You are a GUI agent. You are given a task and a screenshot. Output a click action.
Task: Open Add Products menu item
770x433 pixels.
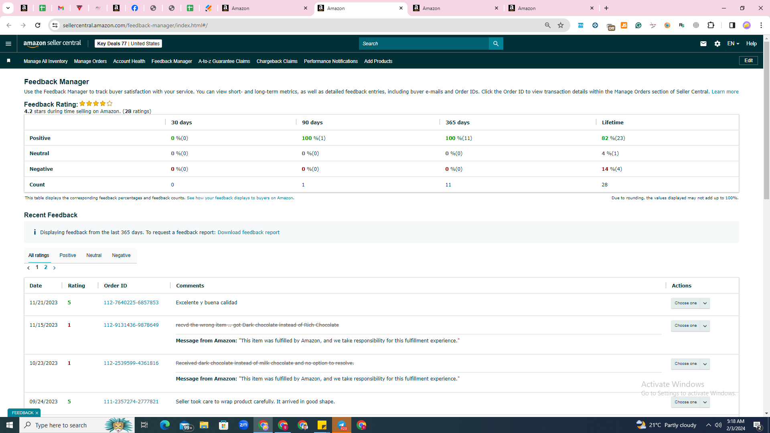pos(378,61)
